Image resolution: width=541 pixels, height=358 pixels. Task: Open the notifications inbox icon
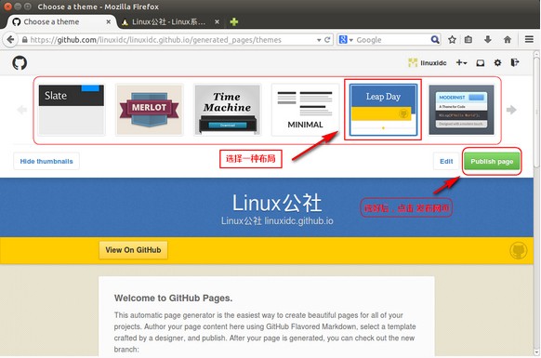[x=481, y=63]
